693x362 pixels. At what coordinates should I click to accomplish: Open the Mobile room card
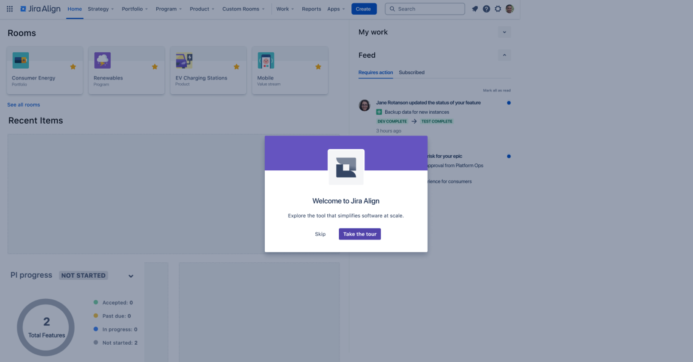(x=290, y=70)
